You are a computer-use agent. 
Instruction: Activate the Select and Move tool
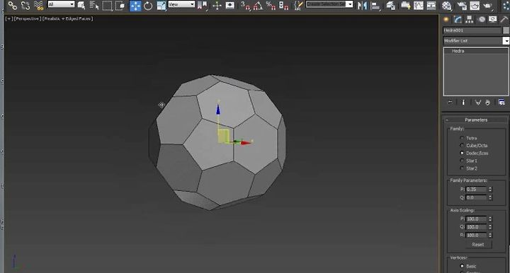[x=135, y=6]
